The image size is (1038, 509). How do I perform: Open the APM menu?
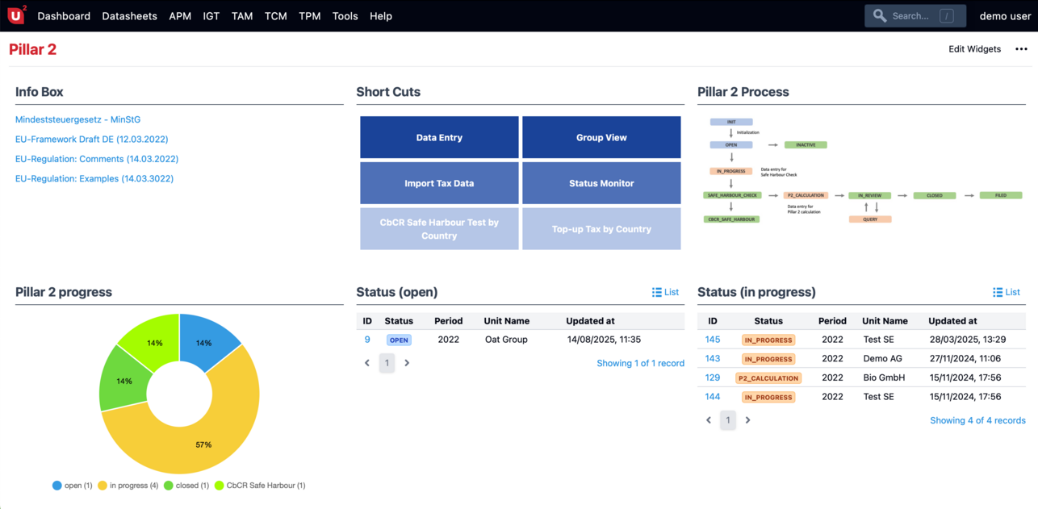pos(180,16)
